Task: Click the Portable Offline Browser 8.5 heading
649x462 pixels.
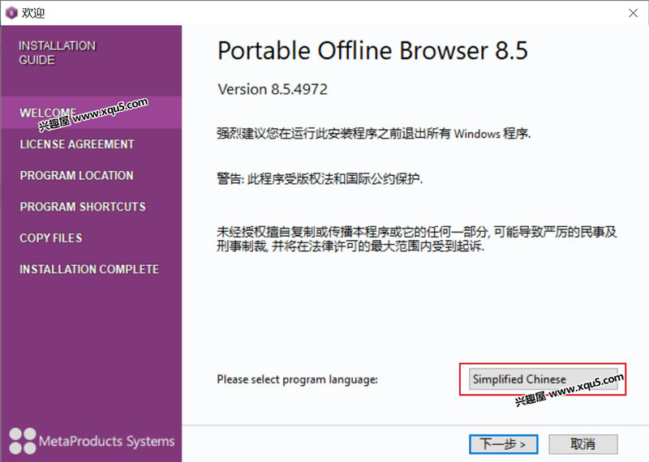Action: coord(372,51)
